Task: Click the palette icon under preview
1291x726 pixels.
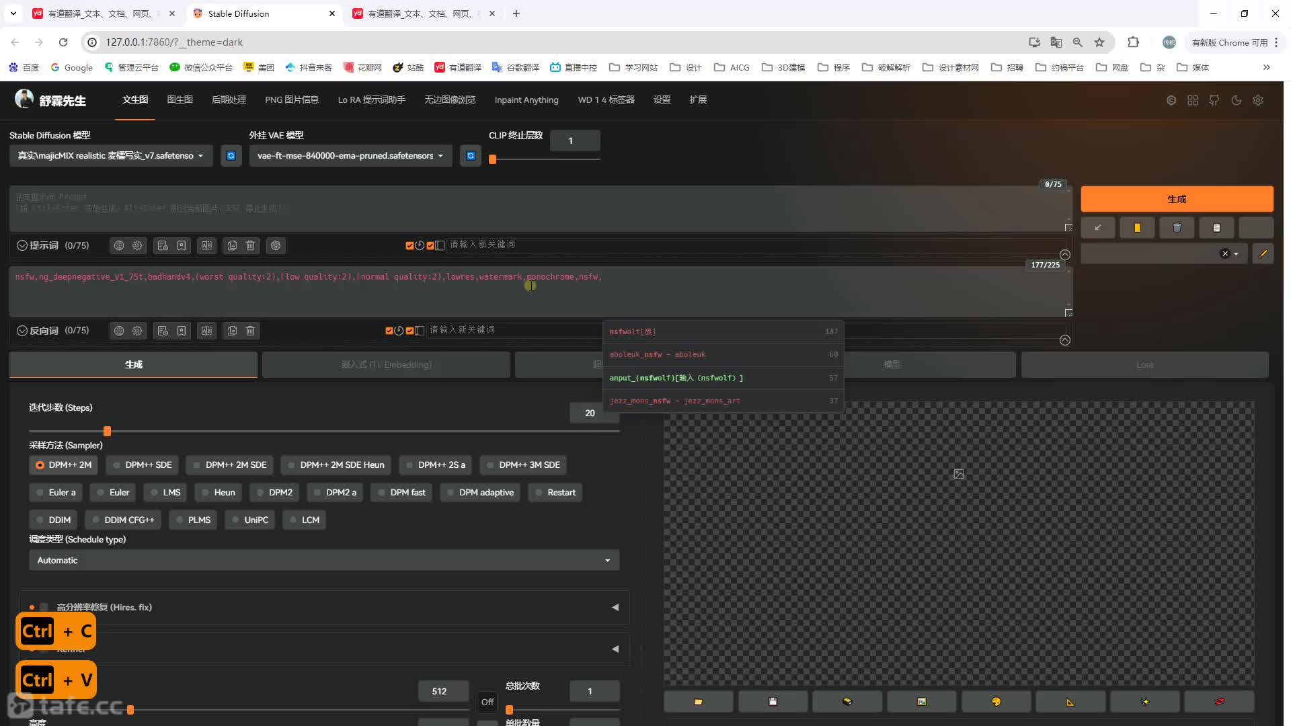Action: (x=996, y=702)
